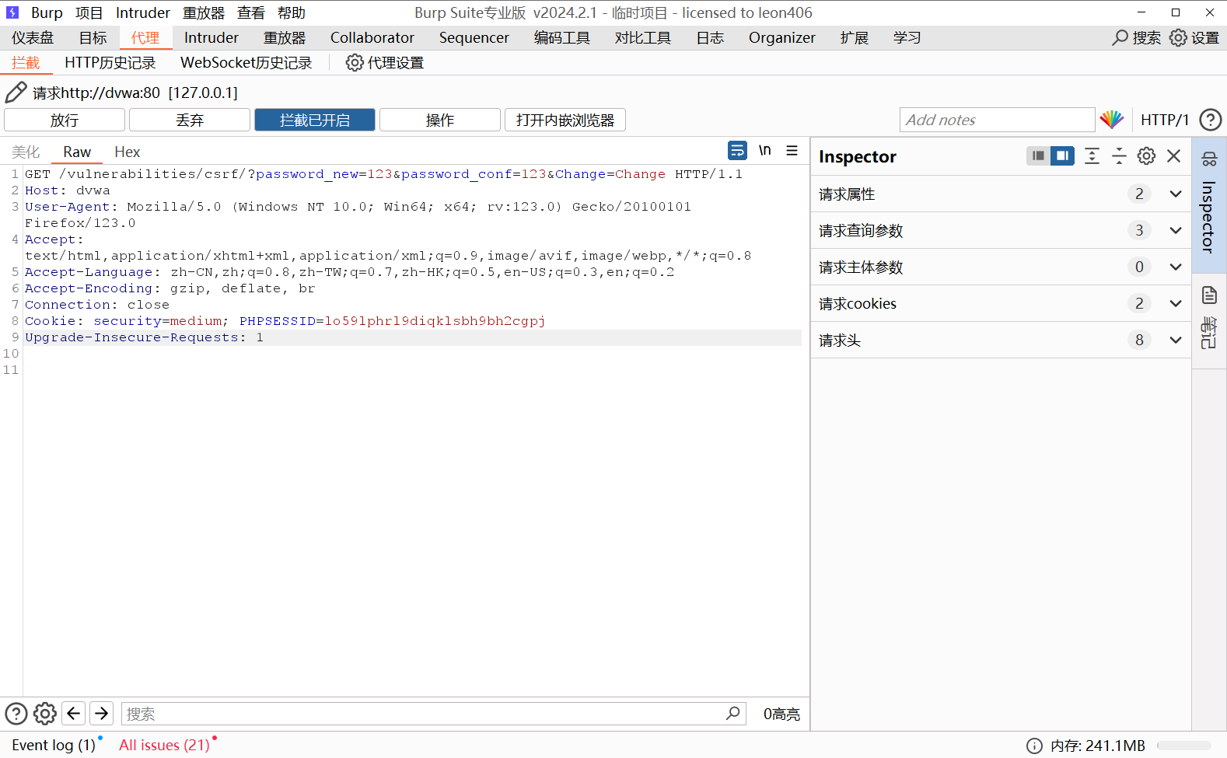Select the Hex view tab
This screenshot has width=1227, height=758.
coord(128,152)
